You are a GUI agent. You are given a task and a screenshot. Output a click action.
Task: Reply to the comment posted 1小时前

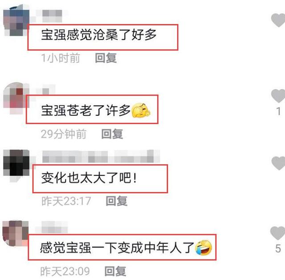tap(106, 58)
